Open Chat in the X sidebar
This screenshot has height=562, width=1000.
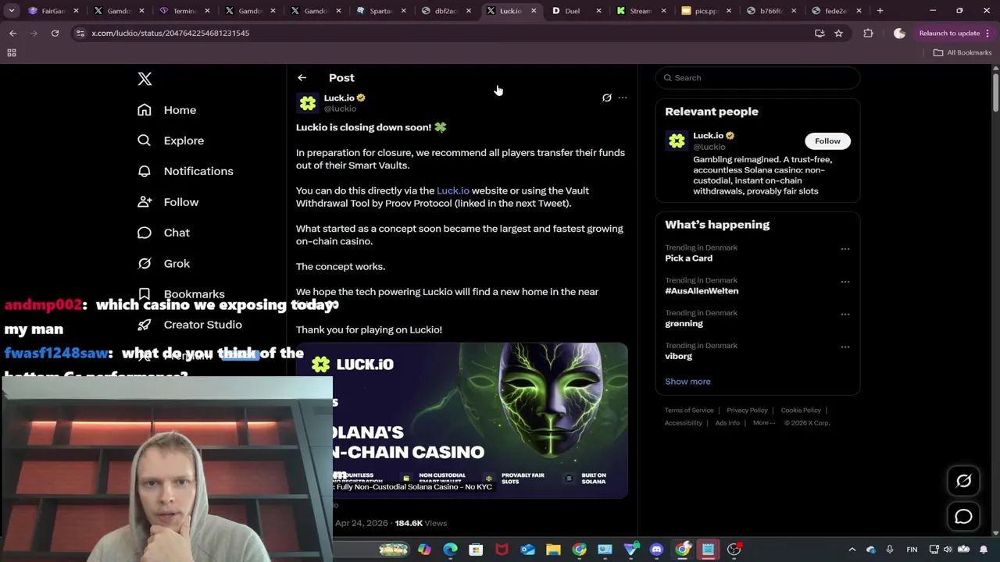point(163,233)
